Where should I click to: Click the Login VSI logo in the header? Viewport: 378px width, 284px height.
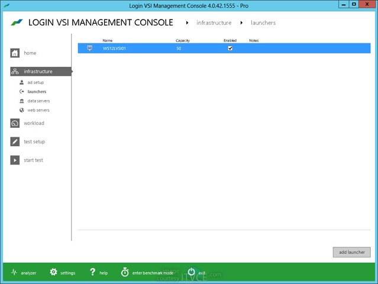17,22
